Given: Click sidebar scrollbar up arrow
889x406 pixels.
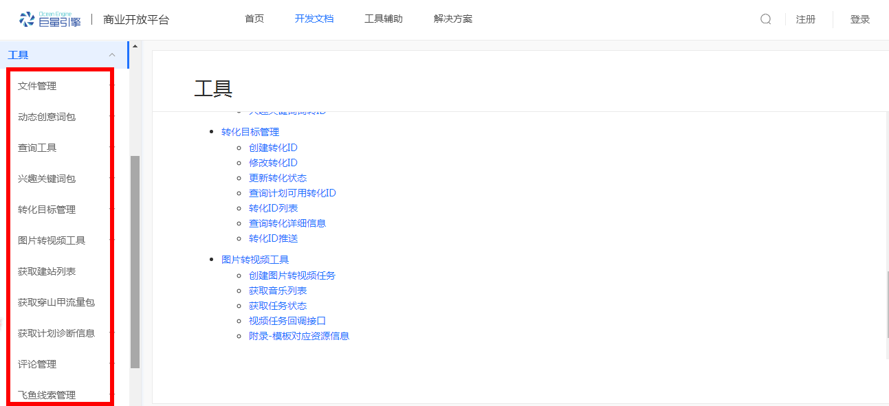Looking at the screenshot, I should tap(135, 47).
